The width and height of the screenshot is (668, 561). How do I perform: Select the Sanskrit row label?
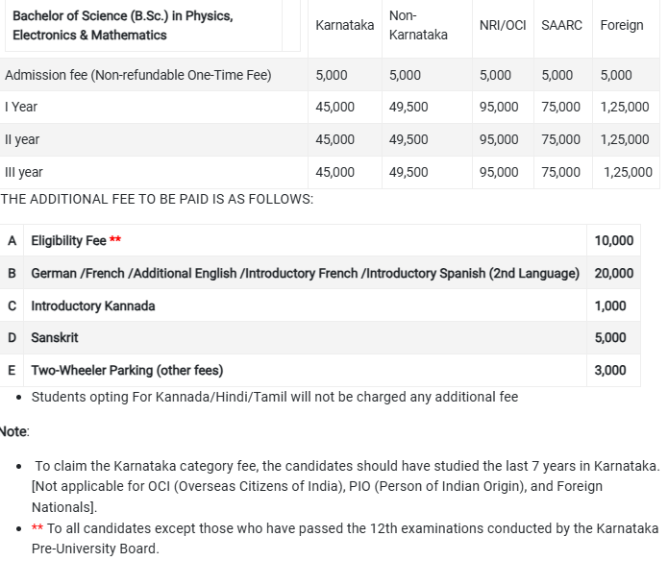54,337
